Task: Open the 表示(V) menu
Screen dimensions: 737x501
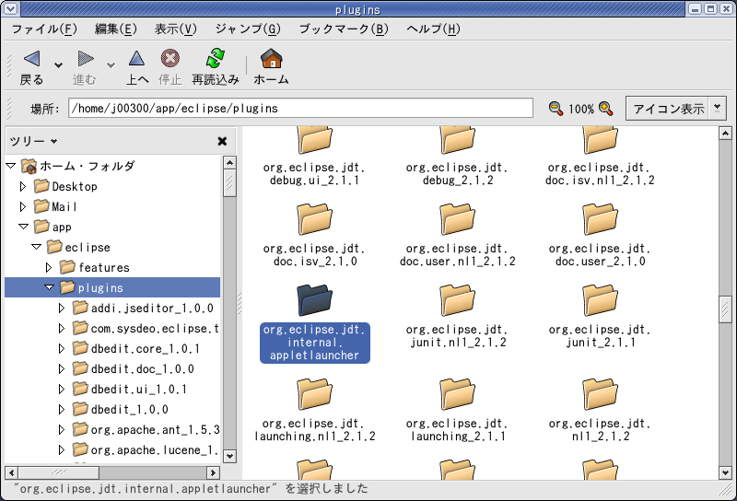Action: click(x=176, y=29)
